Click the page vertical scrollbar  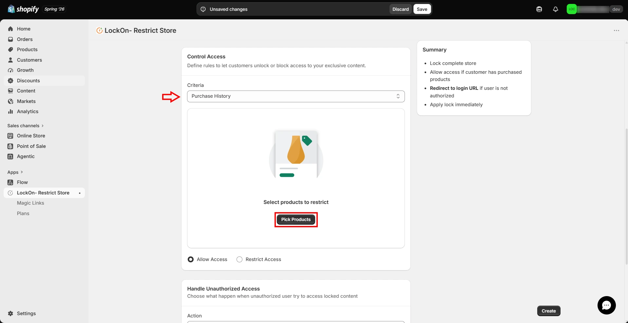[626, 197]
